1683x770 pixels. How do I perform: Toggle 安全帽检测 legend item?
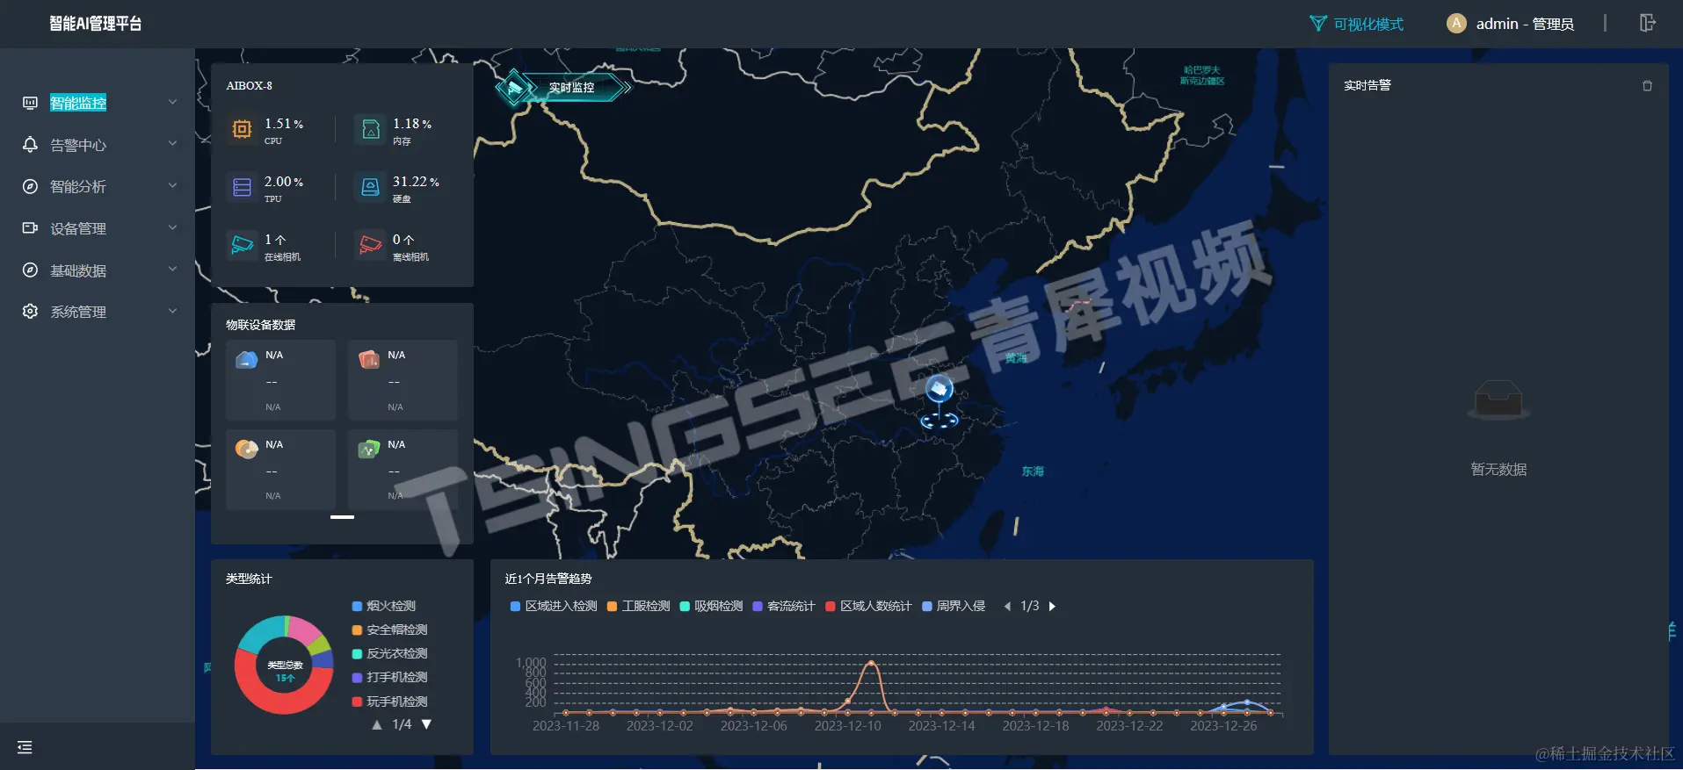click(389, 630)
